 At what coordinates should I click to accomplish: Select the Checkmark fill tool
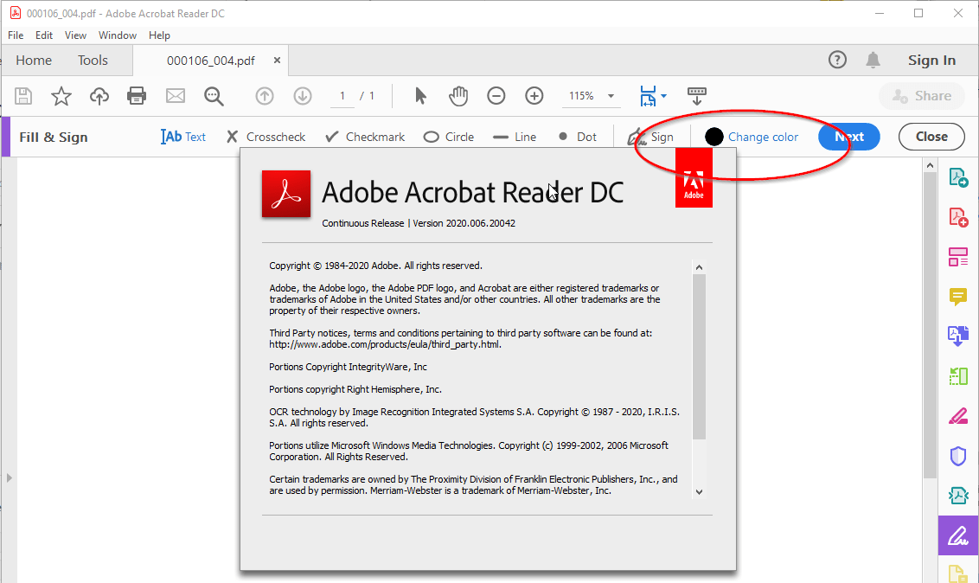(x=365, y=137)
